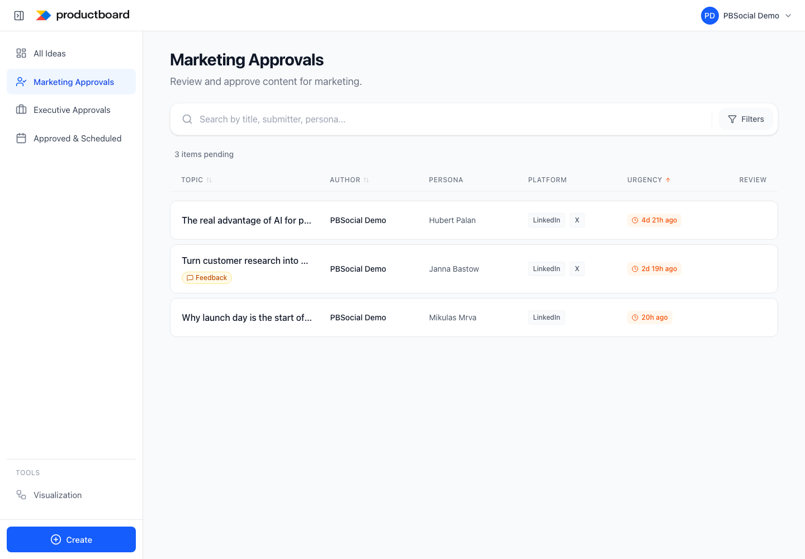The image size is (805, 559).
Task: Collapse the sidebar with the panel icon
Action: click(x=19, y=16)
